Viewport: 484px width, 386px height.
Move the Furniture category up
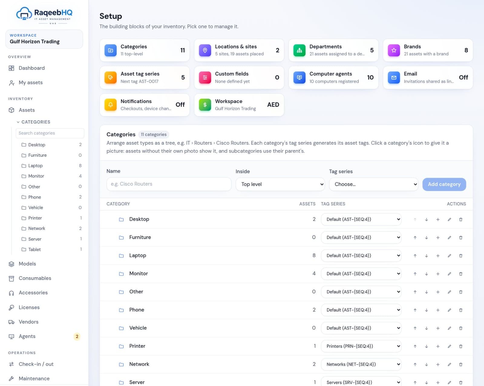(415, 238)
